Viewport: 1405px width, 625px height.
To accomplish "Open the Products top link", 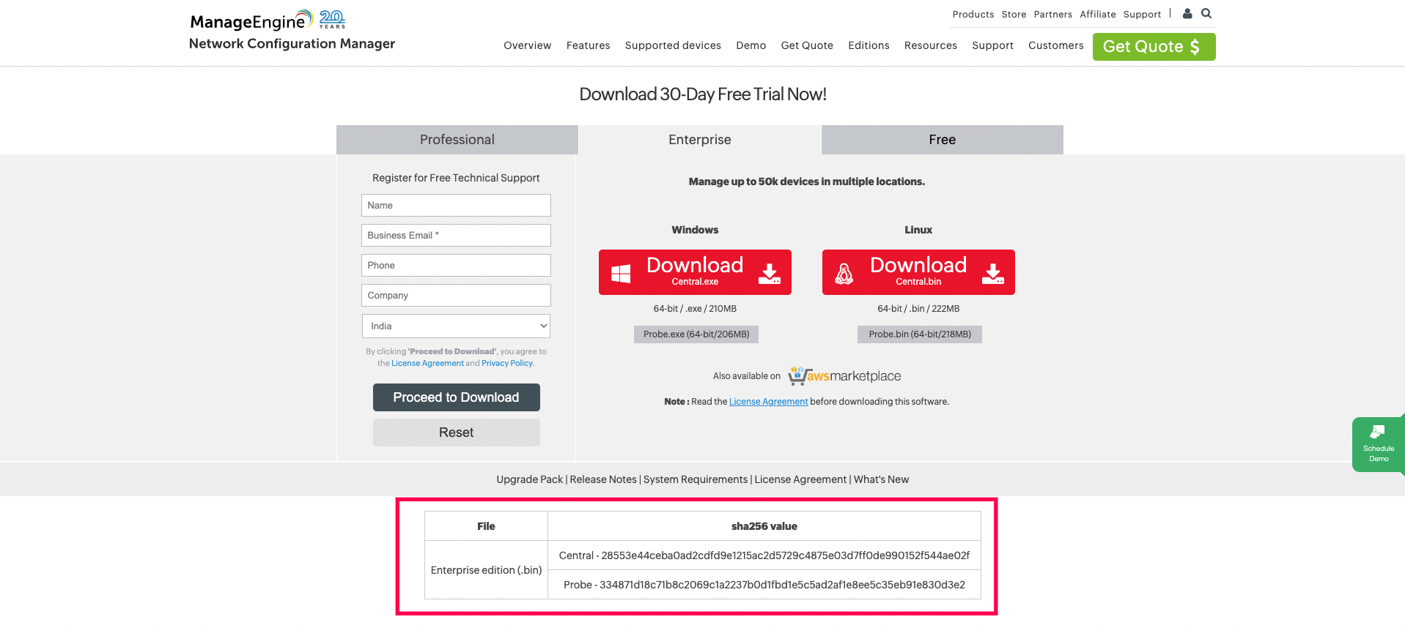I will pos(973,14).
